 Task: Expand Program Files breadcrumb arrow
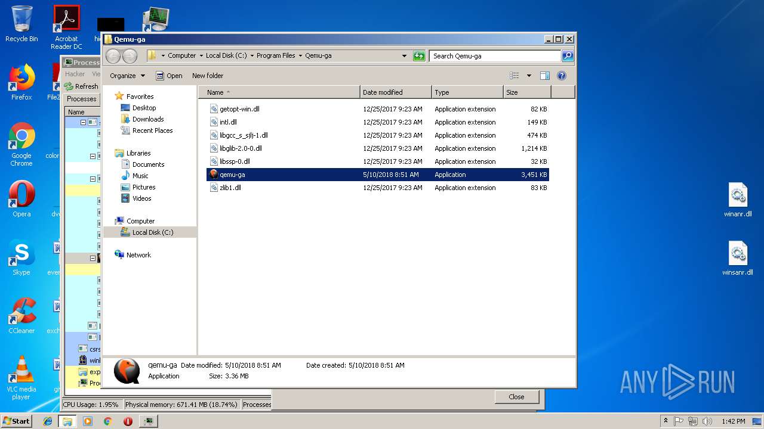[x=300, y=56]
